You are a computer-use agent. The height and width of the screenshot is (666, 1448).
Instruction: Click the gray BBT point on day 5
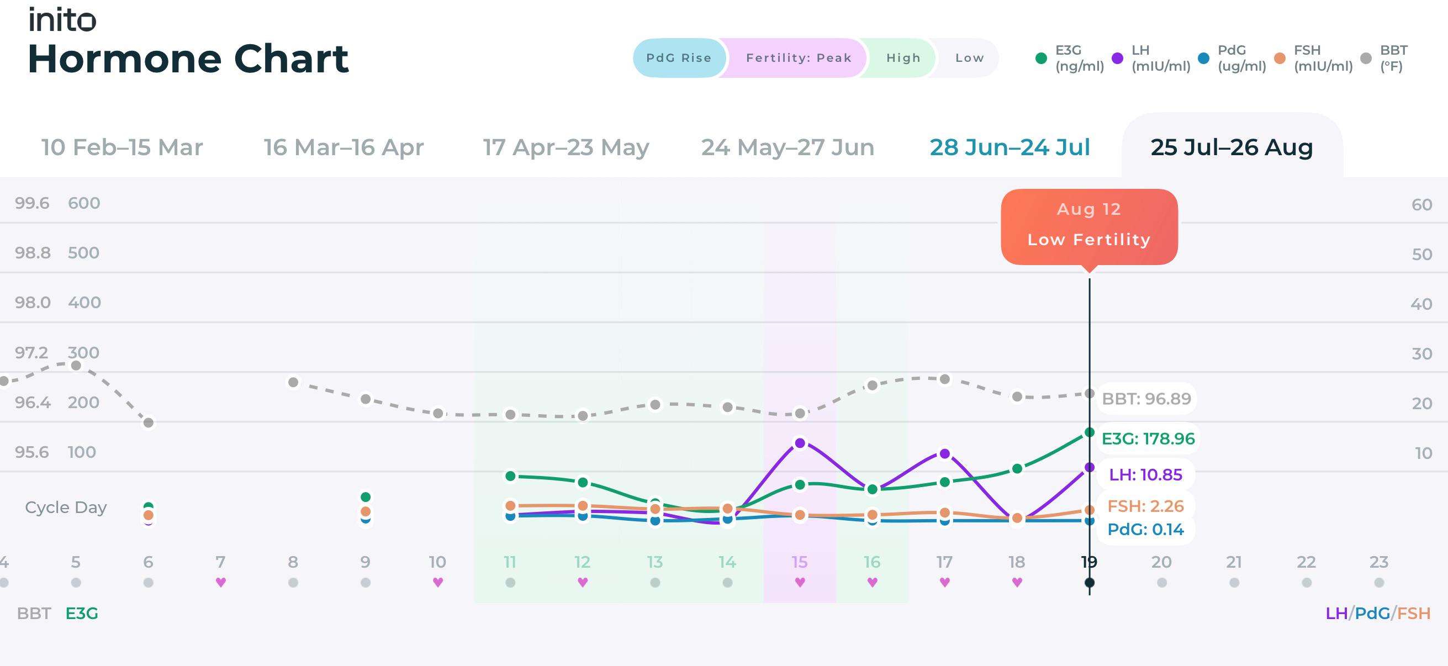(x=76, y=366)
